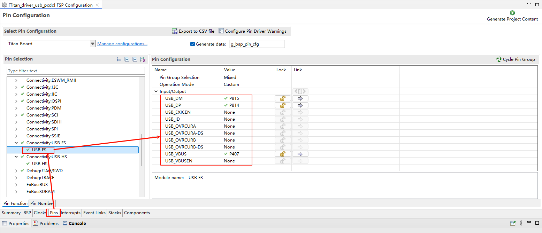The image size is (542, 233).
Task: Click expand all icon in Pin Selection
Action: pyautogui.click(x=127, y=59)
